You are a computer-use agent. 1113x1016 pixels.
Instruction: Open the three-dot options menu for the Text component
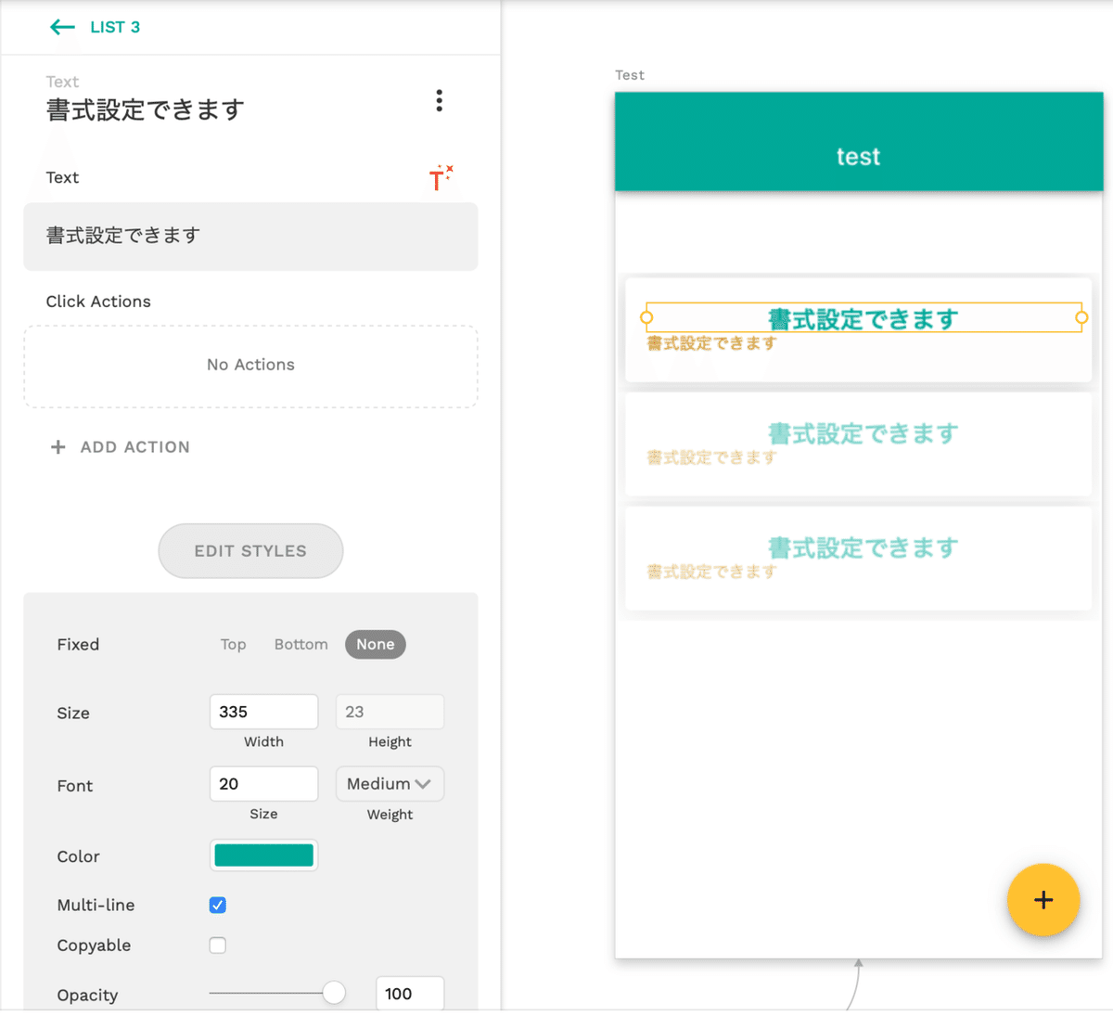tap(439, 100)
